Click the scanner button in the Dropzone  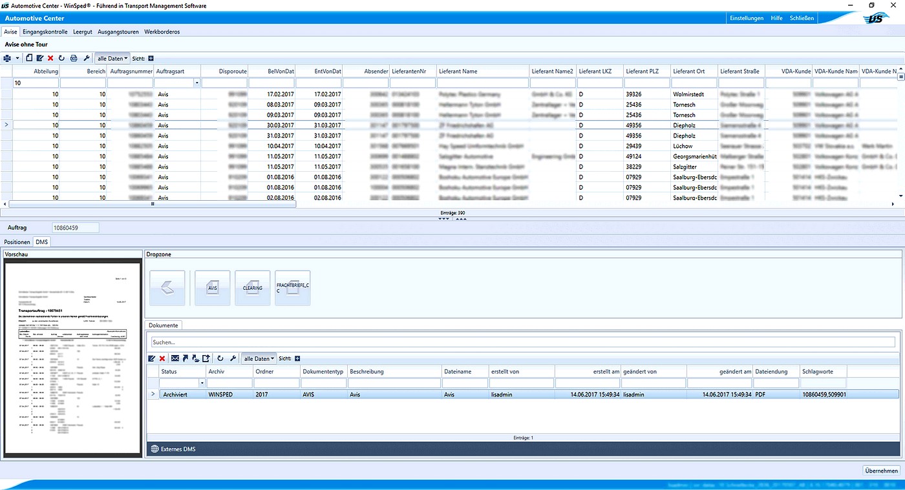[x=167, y=288]
